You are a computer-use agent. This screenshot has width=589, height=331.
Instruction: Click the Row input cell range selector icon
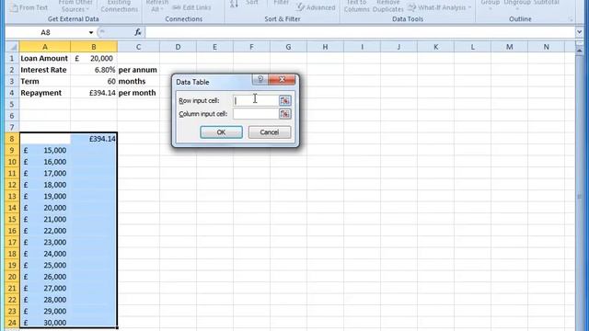coord(284,100)
